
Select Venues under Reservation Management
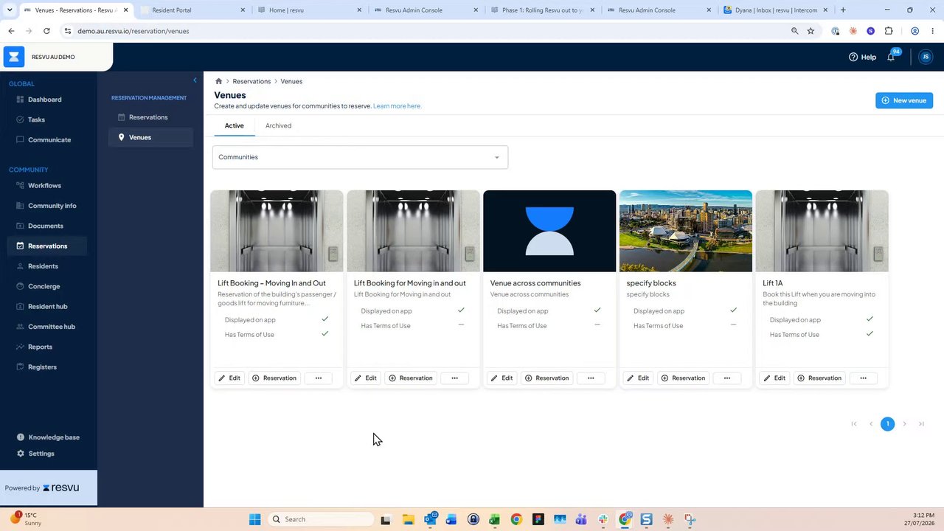pyautogui.click(x=150, y=137)
